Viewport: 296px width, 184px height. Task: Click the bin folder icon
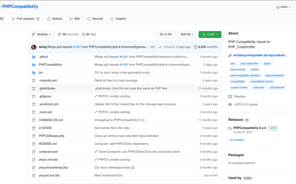click(34, 73)
